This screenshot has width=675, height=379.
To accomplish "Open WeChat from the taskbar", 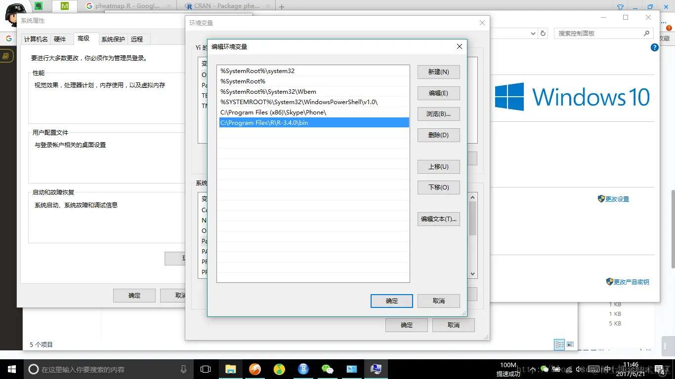I will click(x=328, y=369).
